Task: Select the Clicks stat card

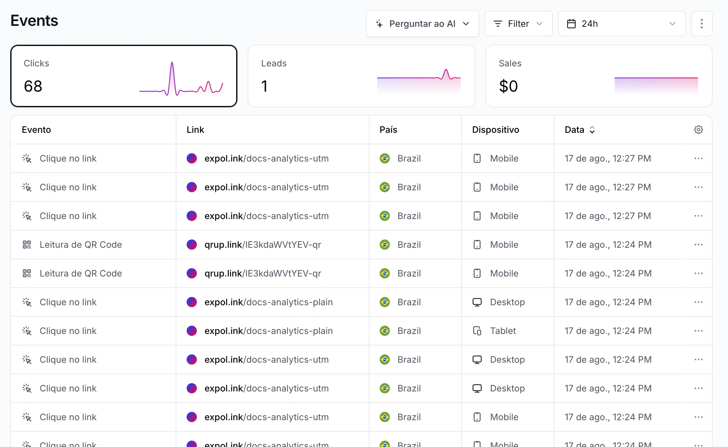Action: coord(124,76)
